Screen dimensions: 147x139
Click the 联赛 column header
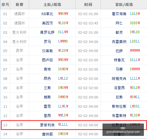[x=19, y=5]
